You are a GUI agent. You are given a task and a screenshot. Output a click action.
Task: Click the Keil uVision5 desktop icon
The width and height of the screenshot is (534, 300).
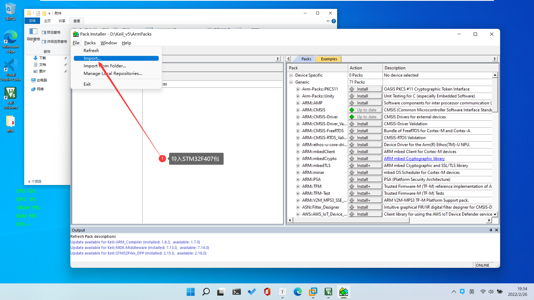tap(11, 98)
